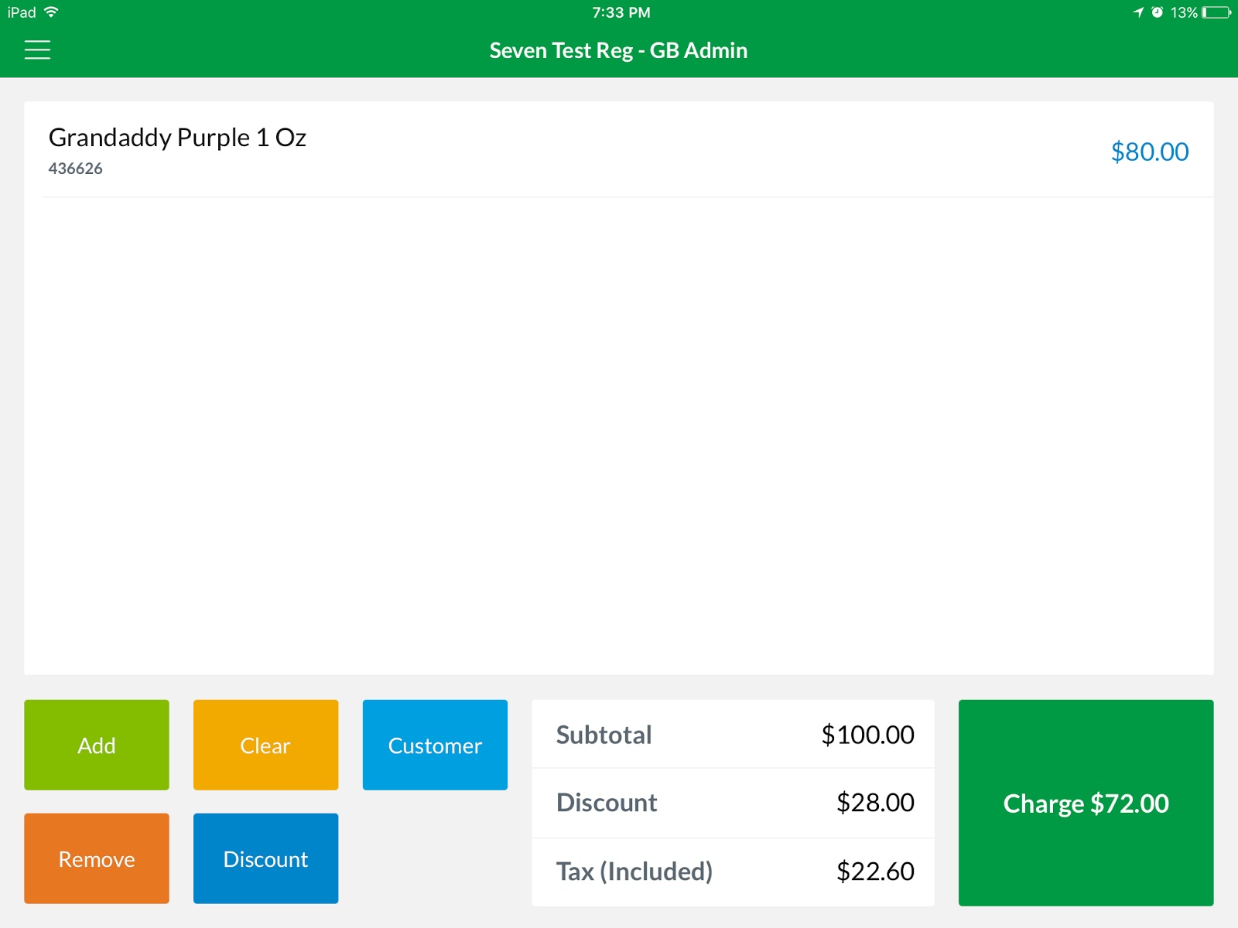Tap the alarm clock status icon

1157,12
